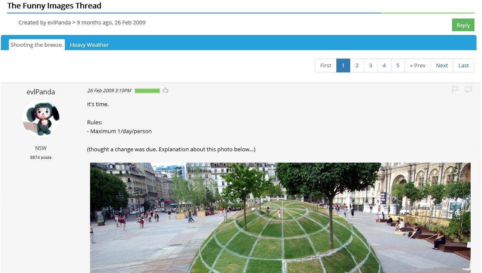Click the green post rating bar
The height and width of the screenshot is (273, 482).
coord(147,91)
